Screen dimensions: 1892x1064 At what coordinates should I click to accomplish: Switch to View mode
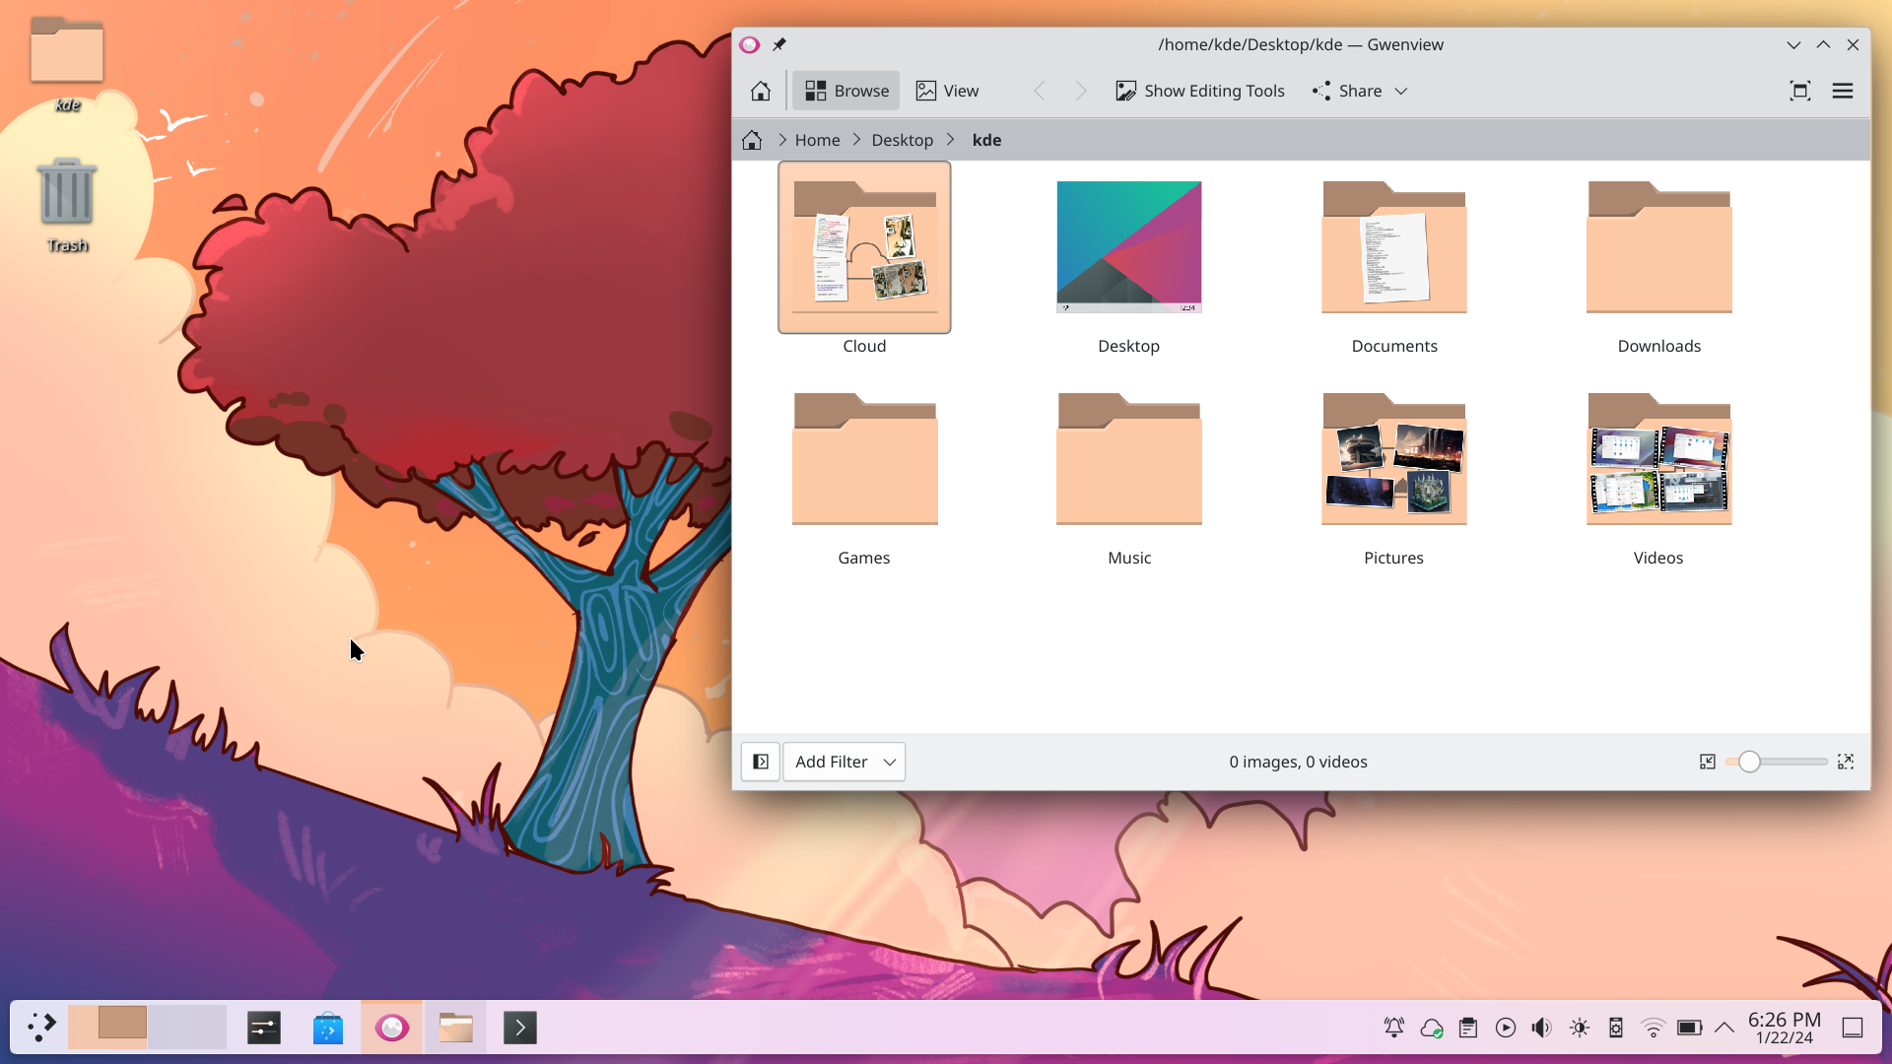947,91
